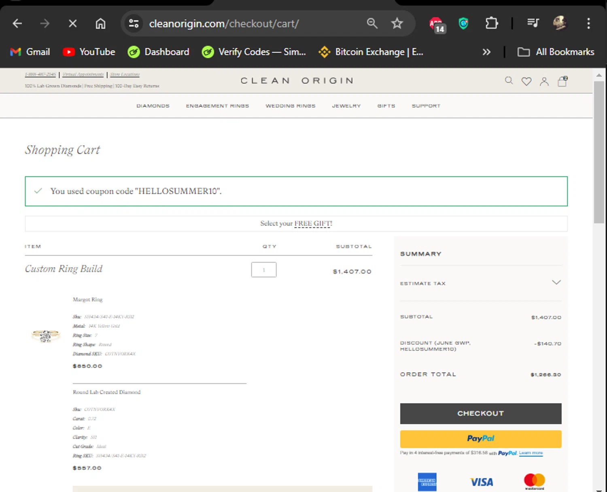Open the Engagement Rings menu

coord(217,106)
